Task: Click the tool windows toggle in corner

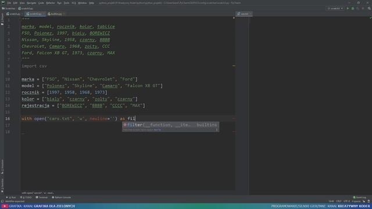Action: (x=2, y=201)
